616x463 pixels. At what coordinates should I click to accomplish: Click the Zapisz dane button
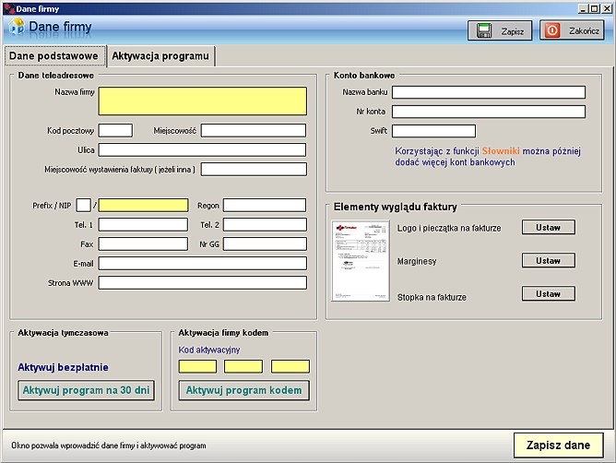[558, 445]
